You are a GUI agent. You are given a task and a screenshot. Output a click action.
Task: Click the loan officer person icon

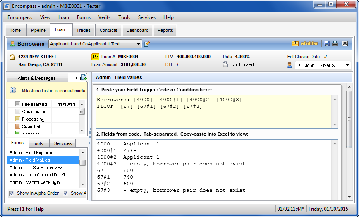click(290, 65)
